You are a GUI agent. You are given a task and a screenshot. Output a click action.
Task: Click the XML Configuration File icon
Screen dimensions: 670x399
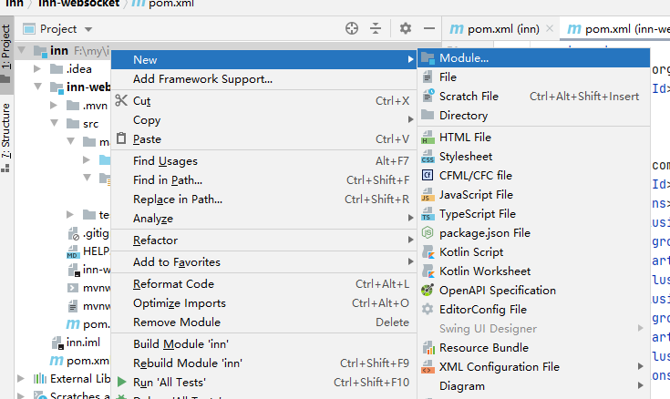pyautogui.click(x=428, y=366)
